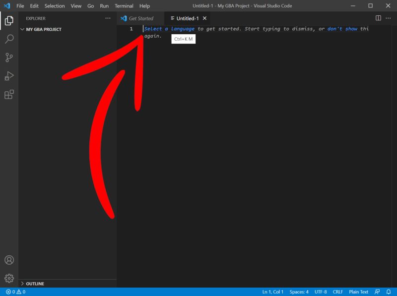This screenshot has height=296, width=397.
Task: Open the Accounts icon in Activity Bar
Action: tap(8, 260)
